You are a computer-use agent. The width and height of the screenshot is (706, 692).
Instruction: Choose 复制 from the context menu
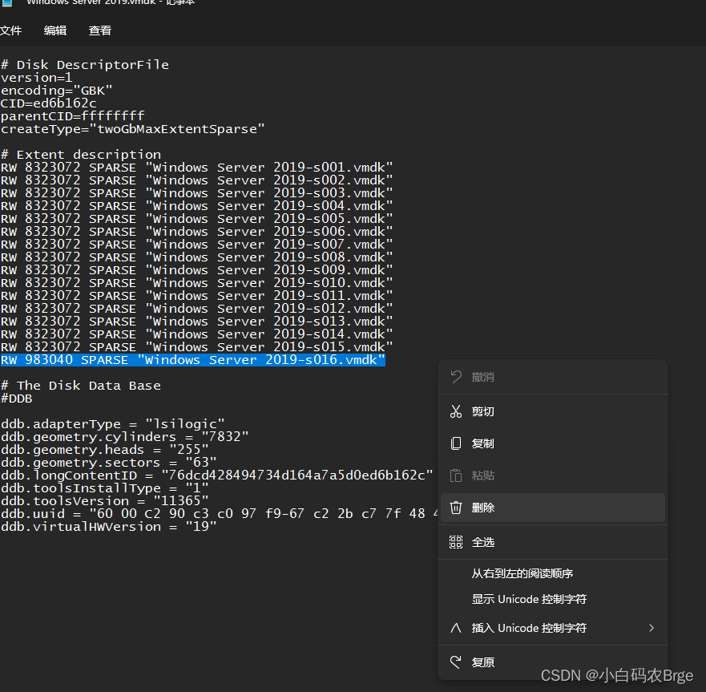[x=553, y=443]
